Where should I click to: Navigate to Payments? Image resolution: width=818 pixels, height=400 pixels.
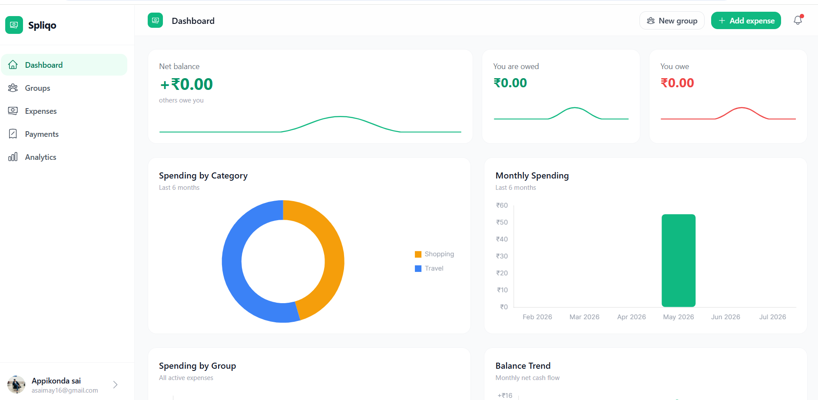click(64, 134)
